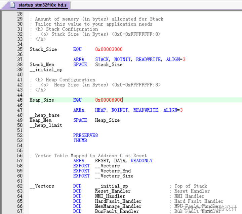Click the HEAP area name on line 47
The image size is (242, 214).
pos(100,110)
